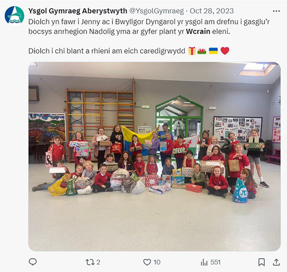The image size is (287, 272).
Task: Open the @YsgolGymraeg handle link
Action: [157, 11]
